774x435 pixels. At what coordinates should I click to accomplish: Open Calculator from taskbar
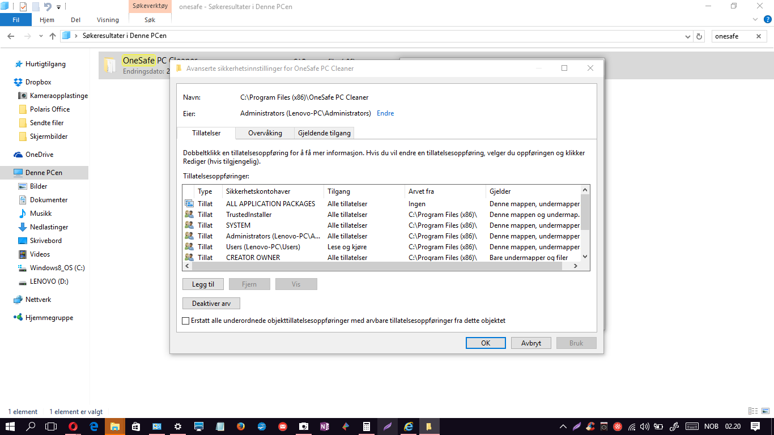pyautogui.click(x=367, y=427)
